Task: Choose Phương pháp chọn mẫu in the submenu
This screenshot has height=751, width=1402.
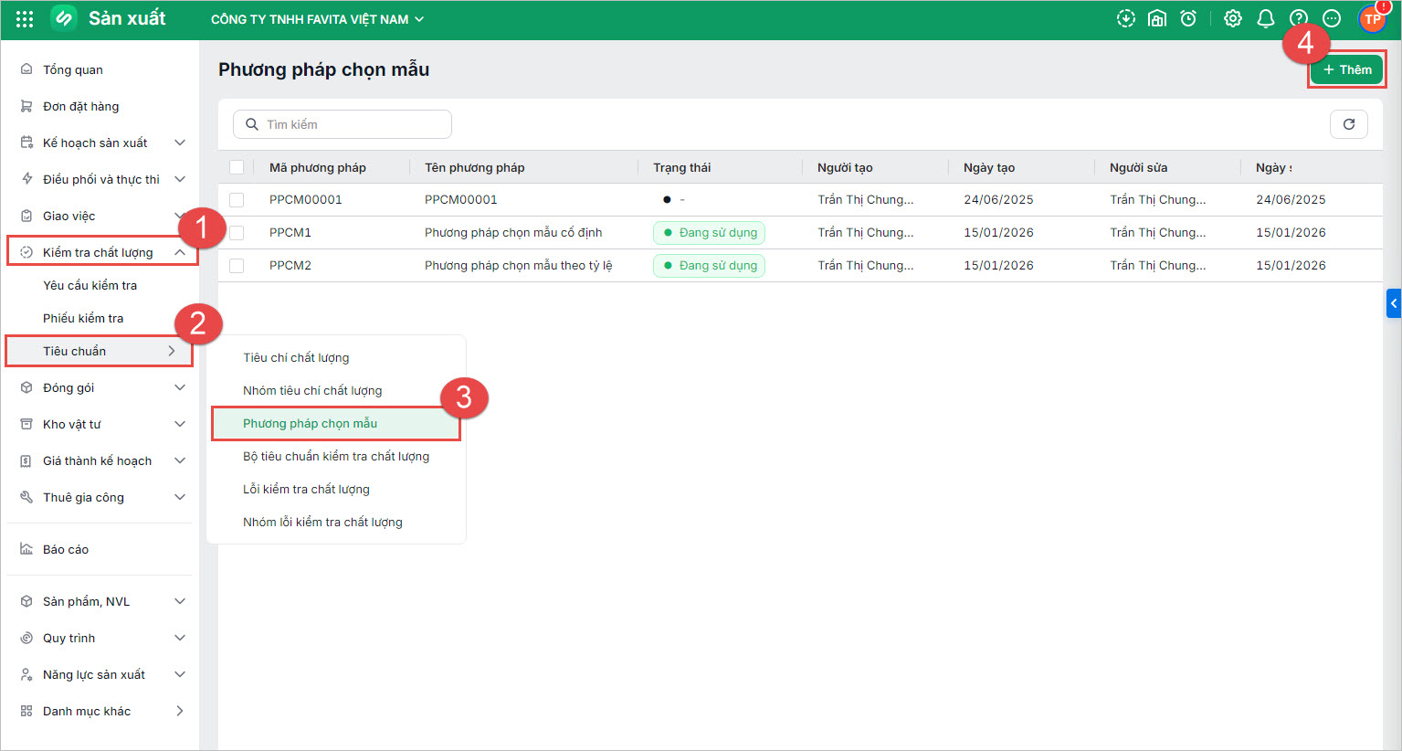Action: click(x=310, y=423)
